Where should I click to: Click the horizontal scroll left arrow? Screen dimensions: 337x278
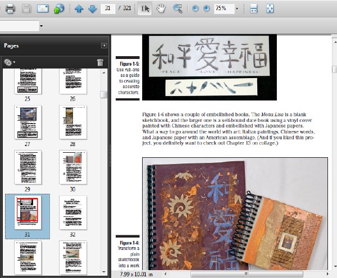165,274
